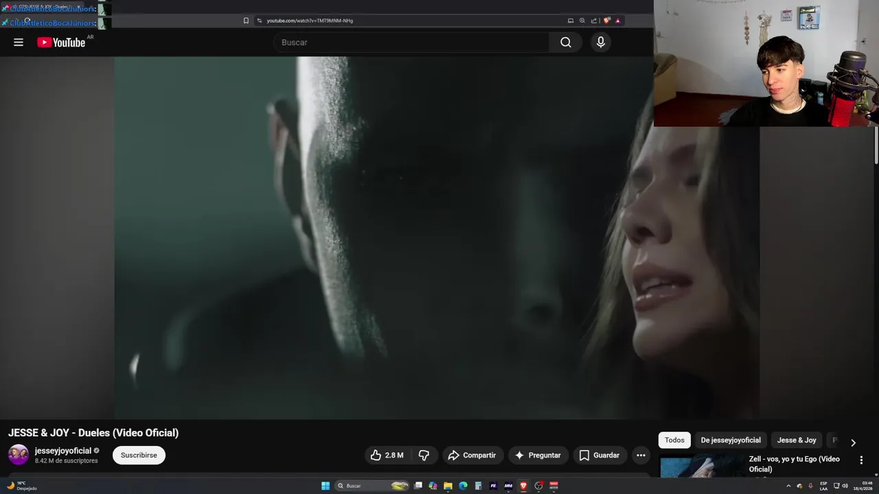Like the video with the thumbs-up button
Viewport: 879px width, 494px height.
click(x=387, y=455)
